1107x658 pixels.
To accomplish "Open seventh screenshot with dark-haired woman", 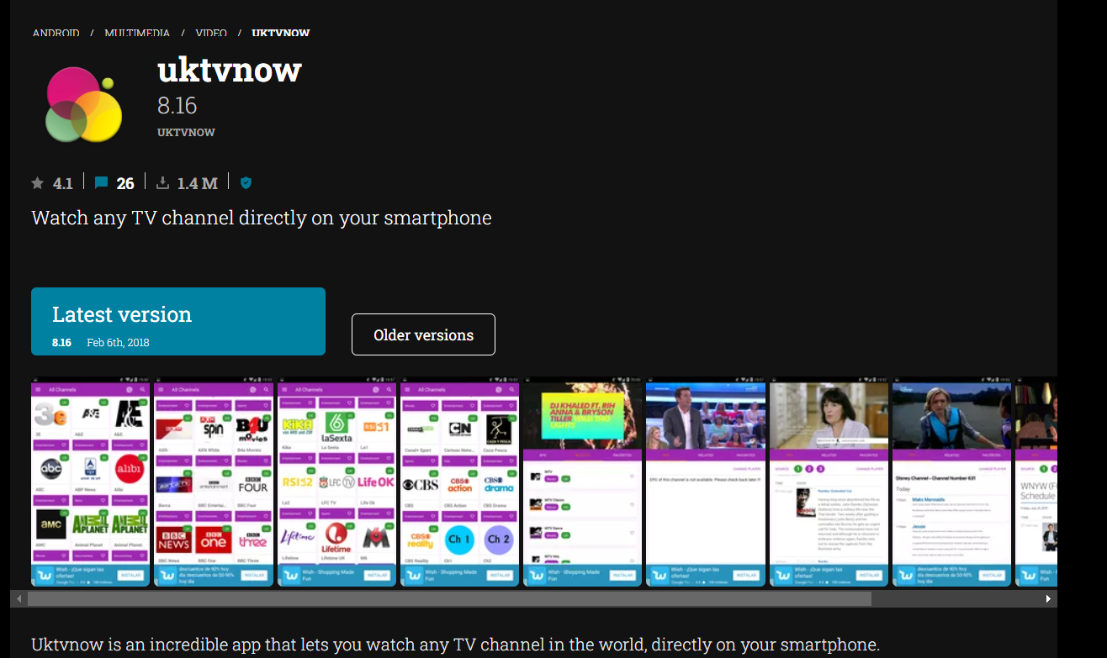I will (x=829, y=482).
